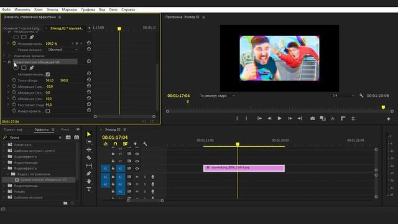Viewport: 398px width, 224px height.
Task: Create ellipse mask for chromatic aberration effect
Action: pyautogui.click(x=16, y=68)
